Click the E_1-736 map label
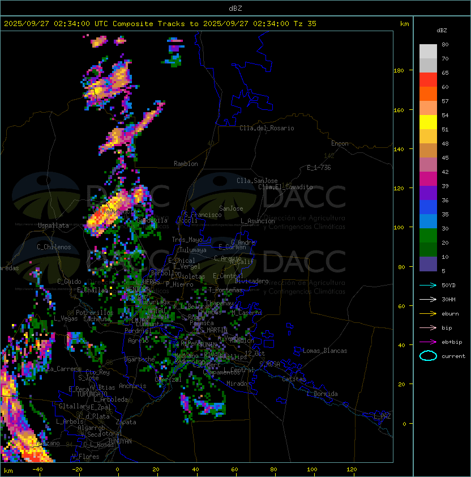The image size is (471, 477). tap(319, 168)
